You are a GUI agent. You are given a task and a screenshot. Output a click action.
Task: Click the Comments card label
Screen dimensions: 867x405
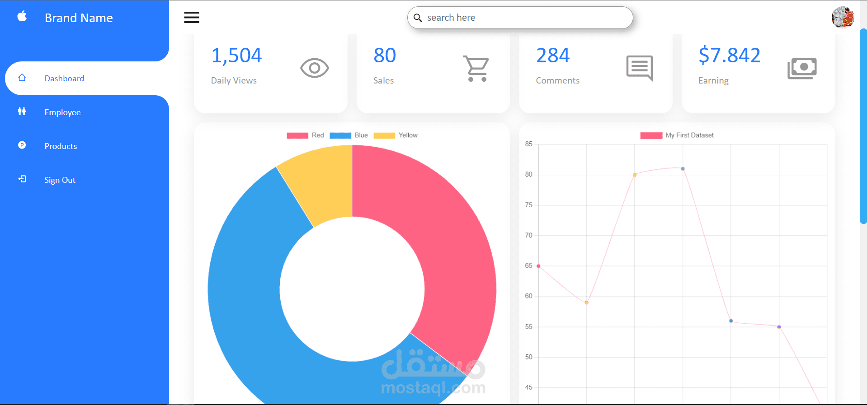click(557, 80)
